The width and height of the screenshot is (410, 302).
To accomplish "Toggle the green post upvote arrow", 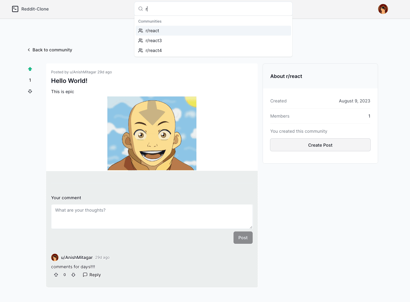I will [30, 69].
